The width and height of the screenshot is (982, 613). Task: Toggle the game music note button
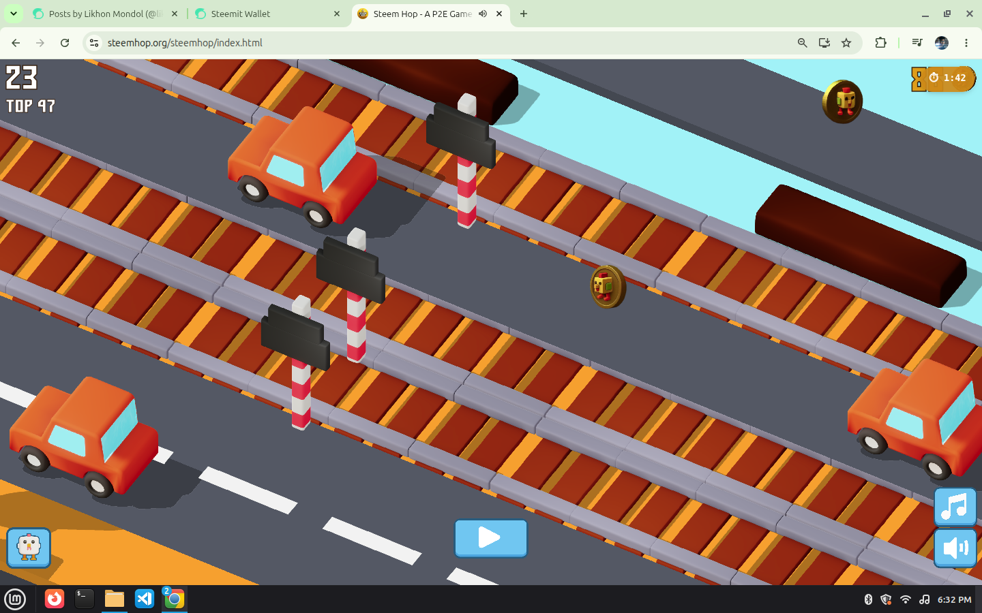pyautogui.click(x=955, y=507)
